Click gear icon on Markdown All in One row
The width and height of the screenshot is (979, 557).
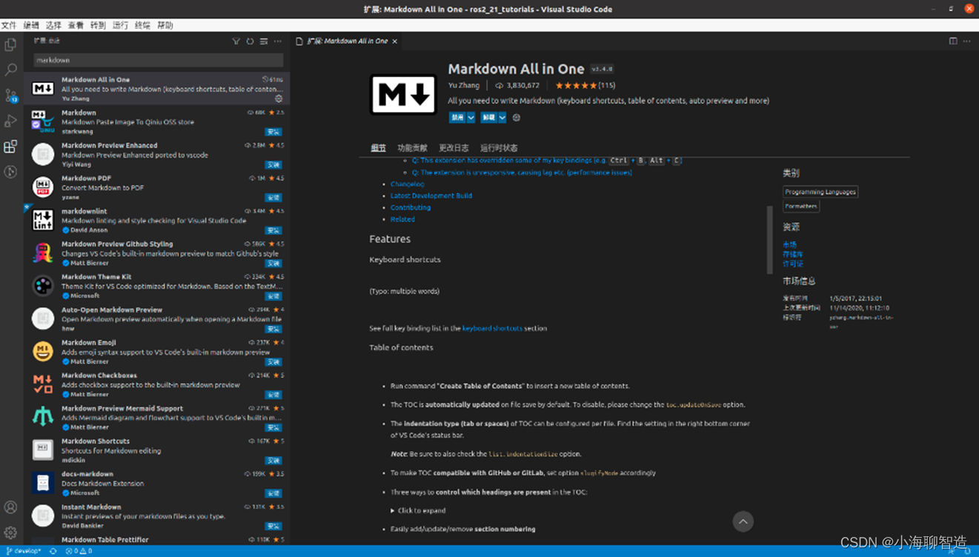pos(279,99)
